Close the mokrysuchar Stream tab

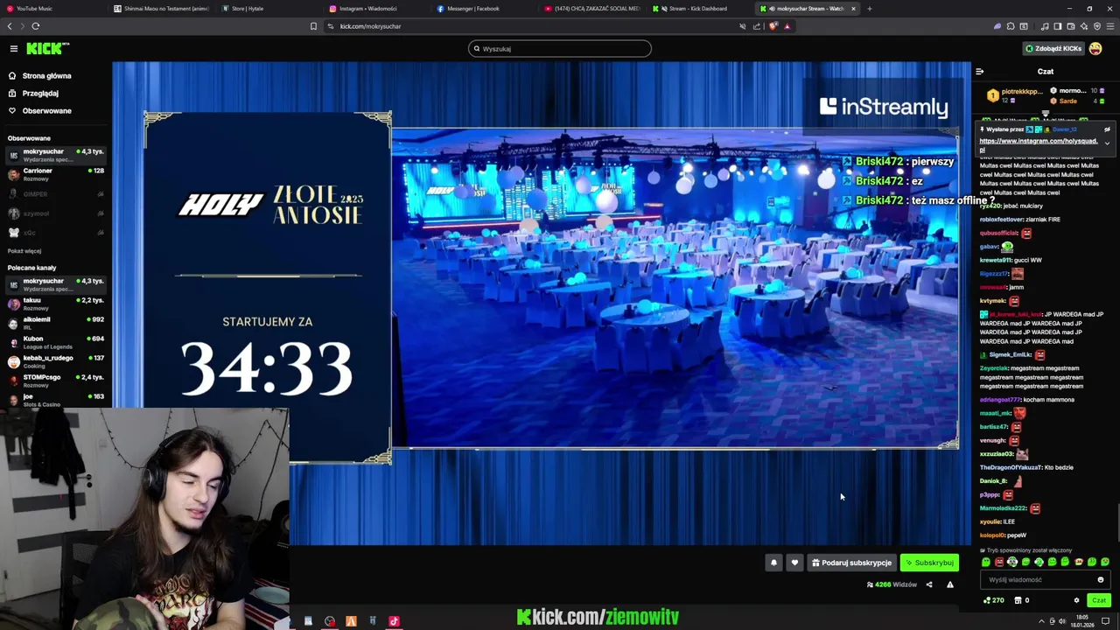pos(853,9)
